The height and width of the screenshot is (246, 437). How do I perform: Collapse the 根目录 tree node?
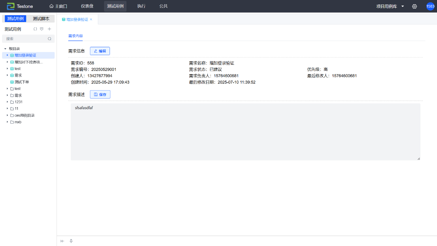coord(5,49)
